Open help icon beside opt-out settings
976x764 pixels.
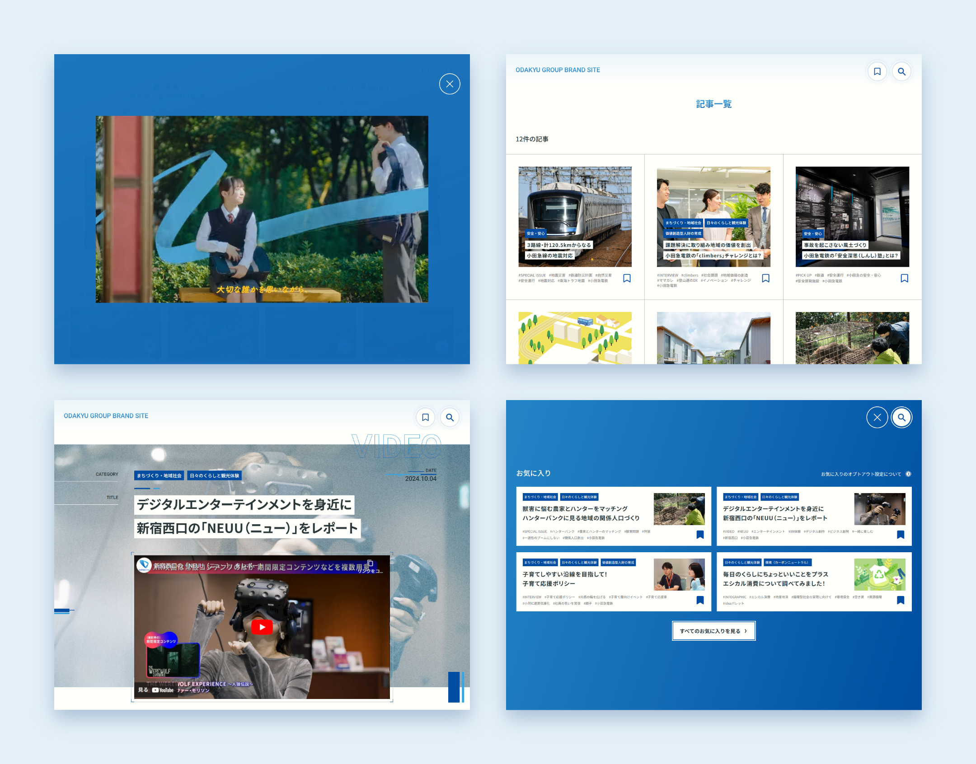[908, 474]
